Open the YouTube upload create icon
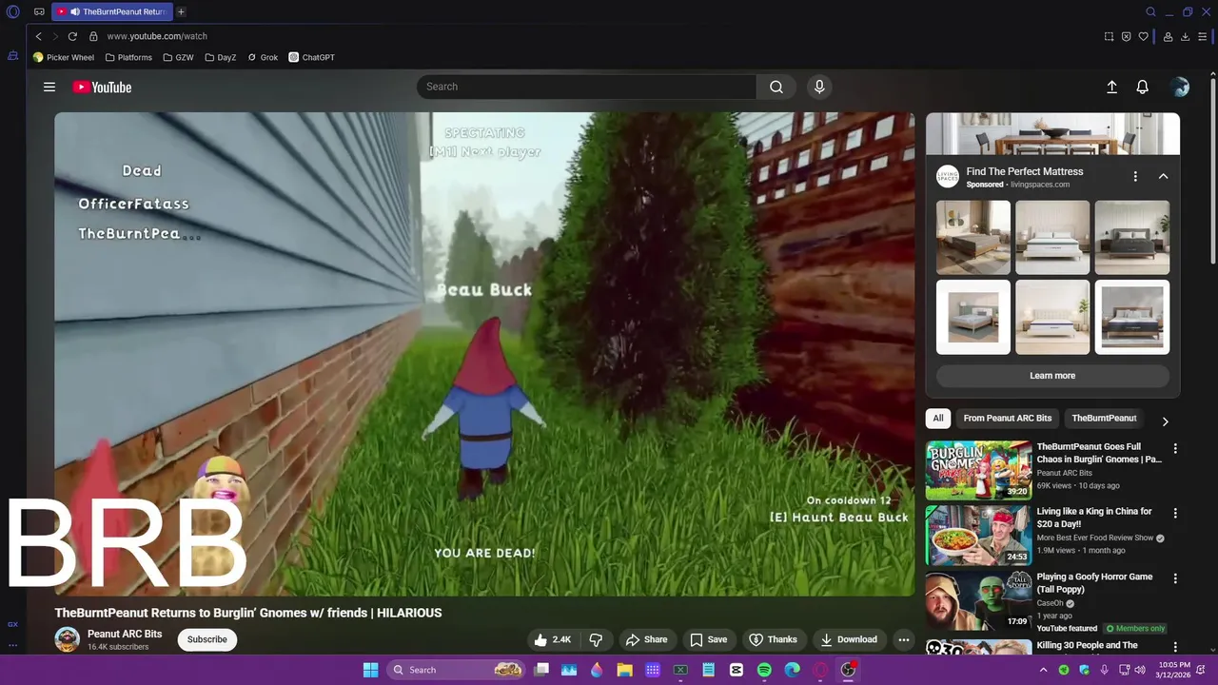Screen dimensions: 1218x685 pos(1111,87)
